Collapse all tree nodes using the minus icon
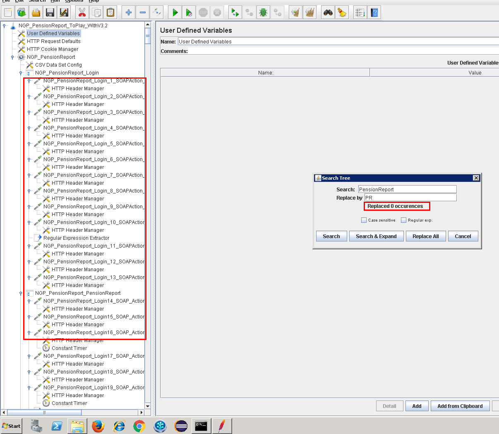499x434 pixels. (x=142, y=12)
